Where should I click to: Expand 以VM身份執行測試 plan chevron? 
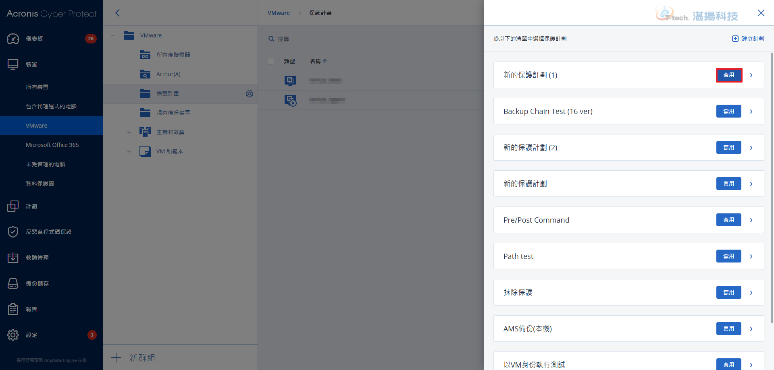(x=751, y=365)
